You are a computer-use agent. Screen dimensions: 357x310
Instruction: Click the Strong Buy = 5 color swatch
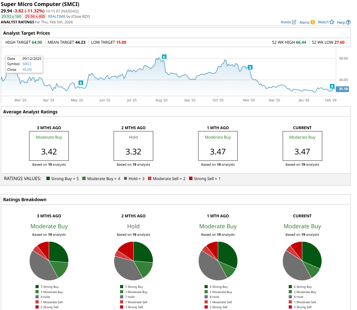[48, 179]
